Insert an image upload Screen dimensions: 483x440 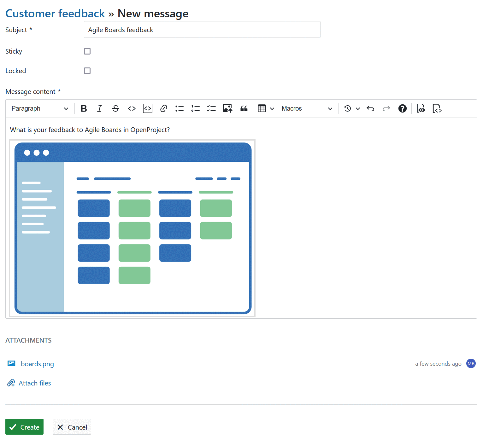(227, 108)
